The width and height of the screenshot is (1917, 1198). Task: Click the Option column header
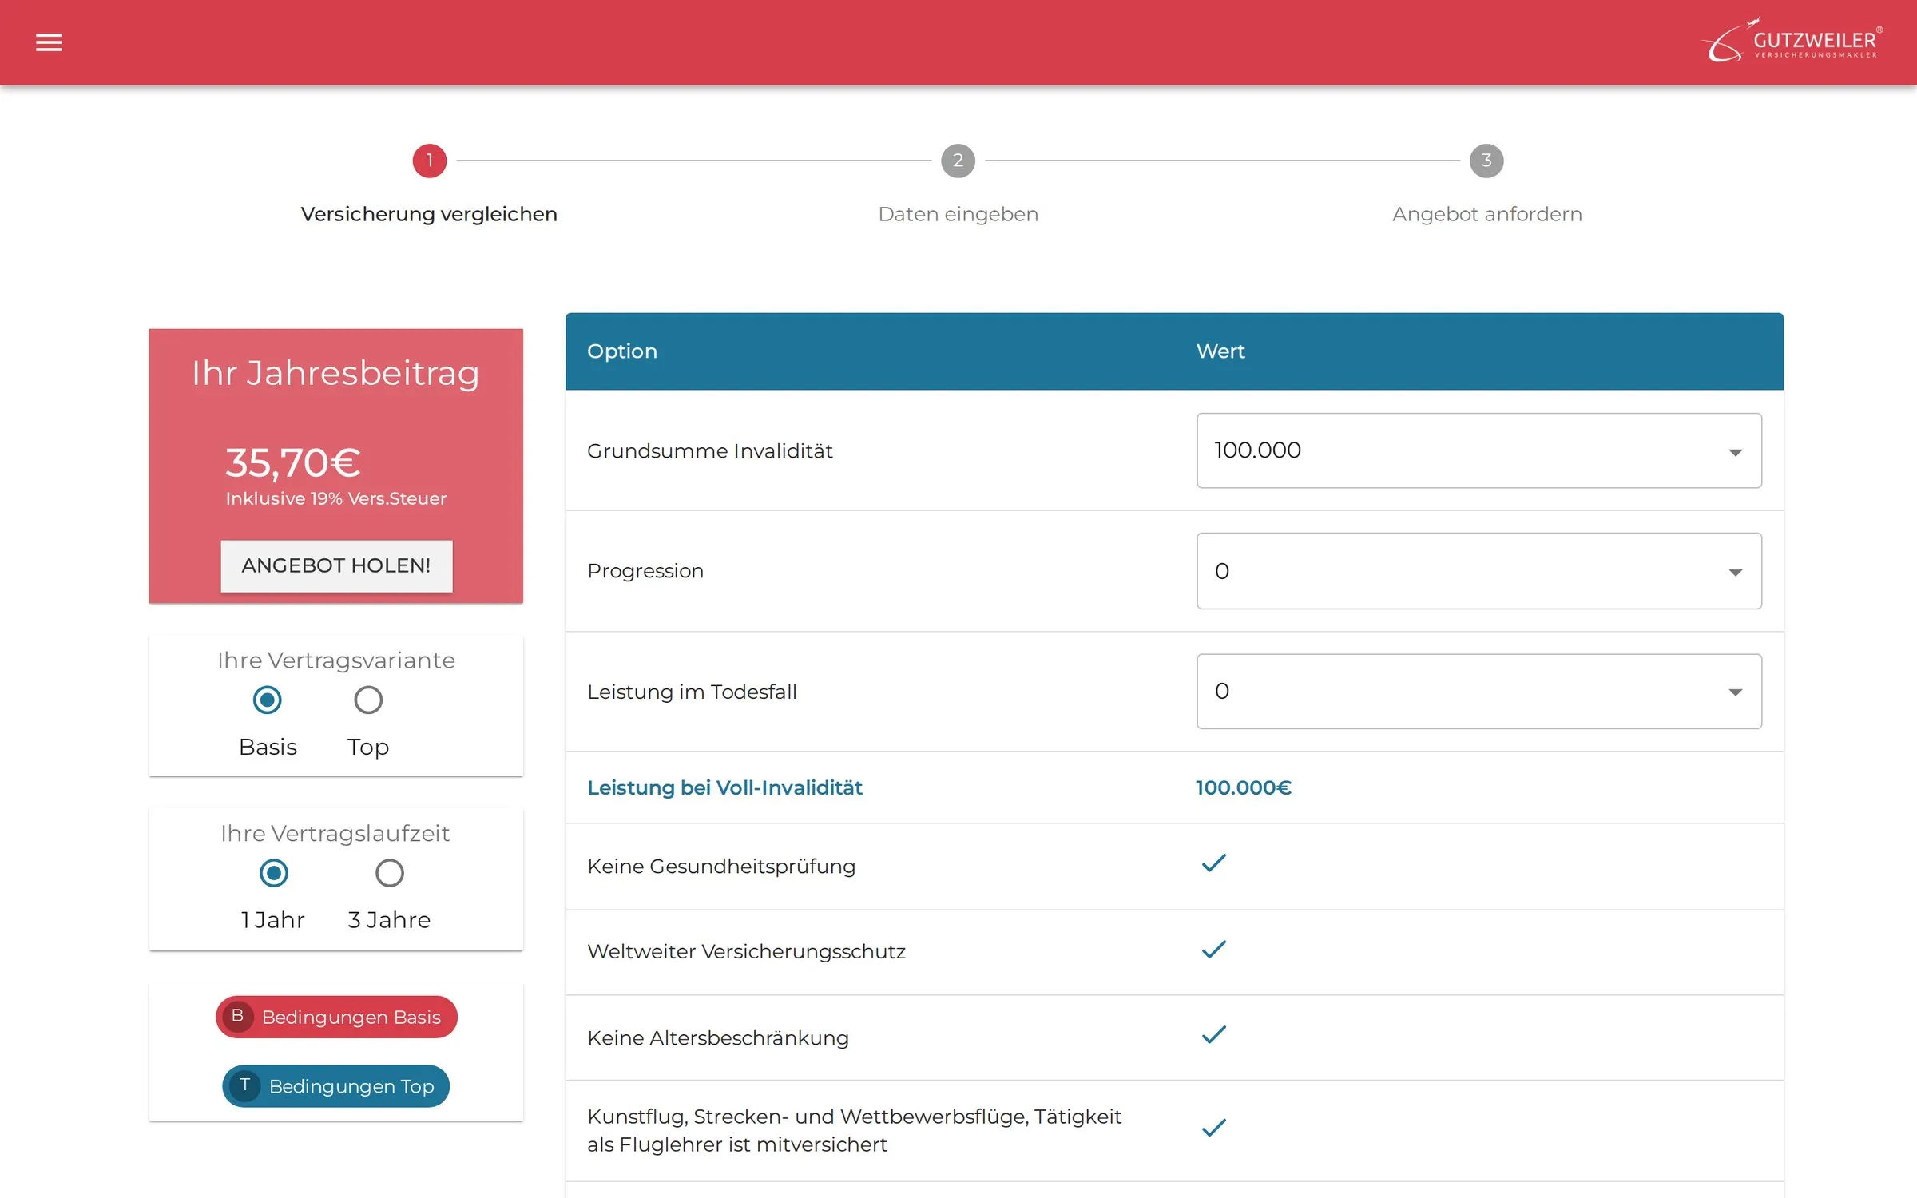621,351
